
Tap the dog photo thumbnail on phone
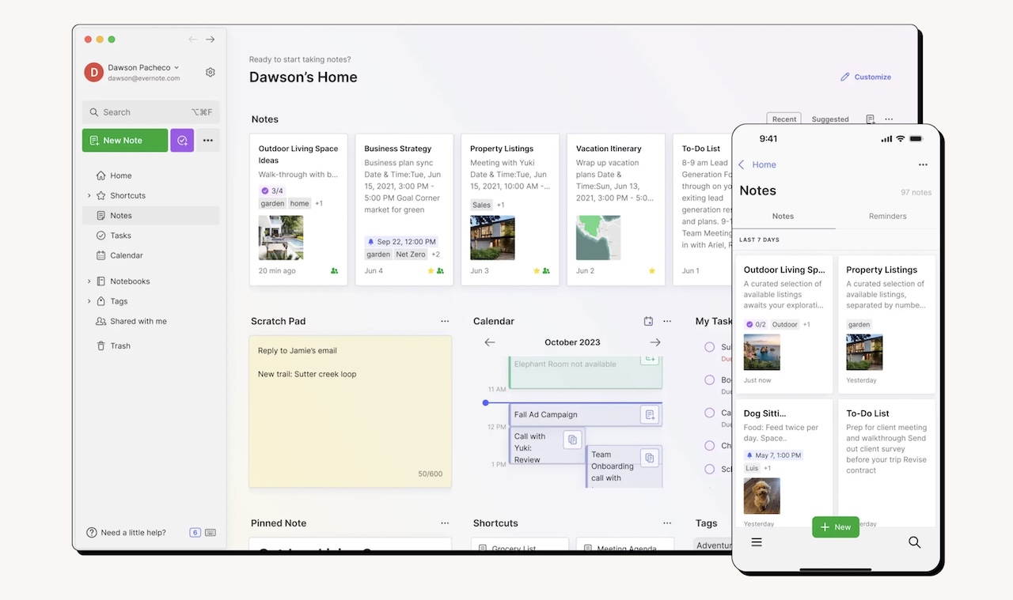pyautogui.click(x=762, y=496)
